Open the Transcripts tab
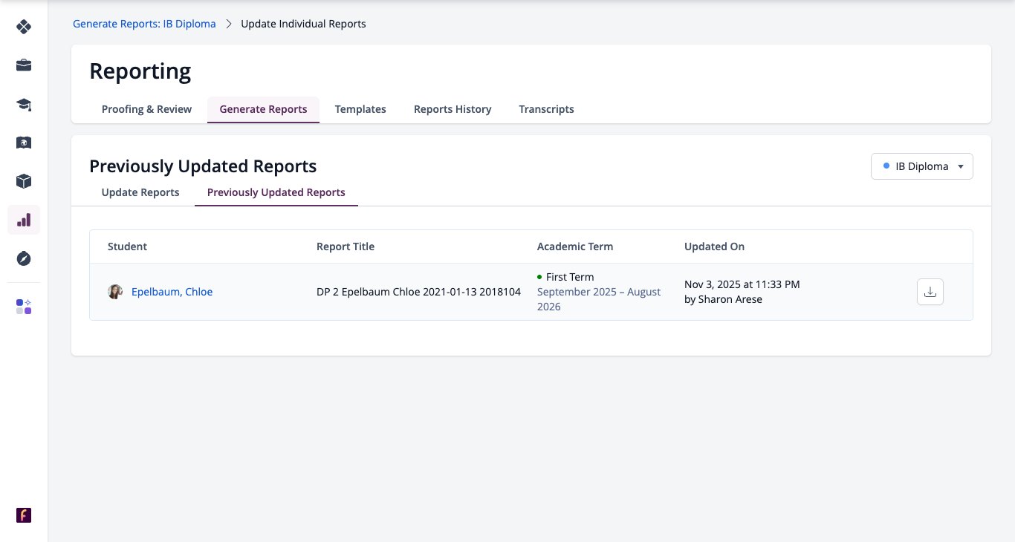This screenshot has width=1015, height=542. [x=546, y=109]
